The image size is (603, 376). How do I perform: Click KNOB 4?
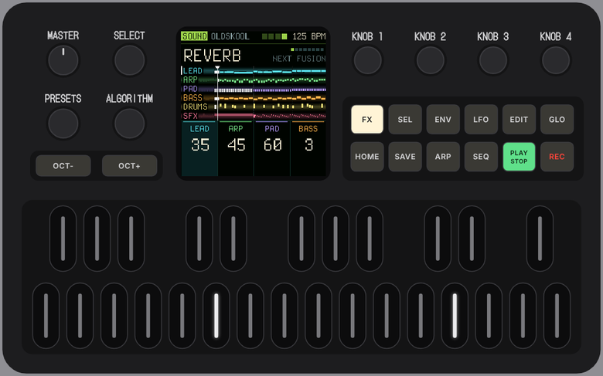[556, 60]
